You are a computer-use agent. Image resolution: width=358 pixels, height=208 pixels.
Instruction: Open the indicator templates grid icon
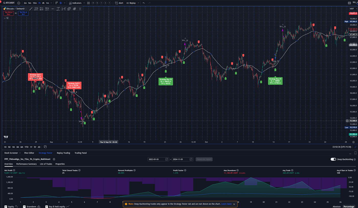88,3
